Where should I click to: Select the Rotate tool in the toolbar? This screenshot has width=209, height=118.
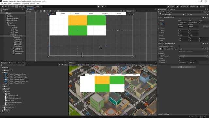pyautogui.click(x=9, y=6)
